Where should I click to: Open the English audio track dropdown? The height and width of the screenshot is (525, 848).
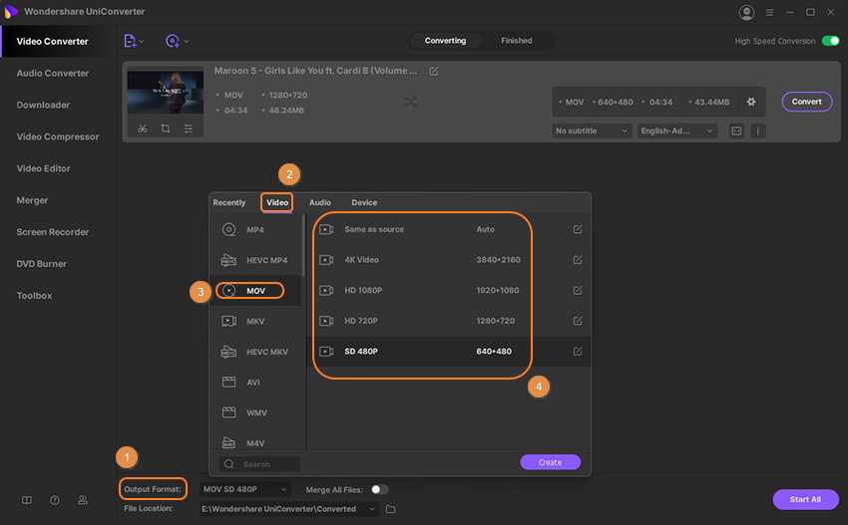click(677, 131)
